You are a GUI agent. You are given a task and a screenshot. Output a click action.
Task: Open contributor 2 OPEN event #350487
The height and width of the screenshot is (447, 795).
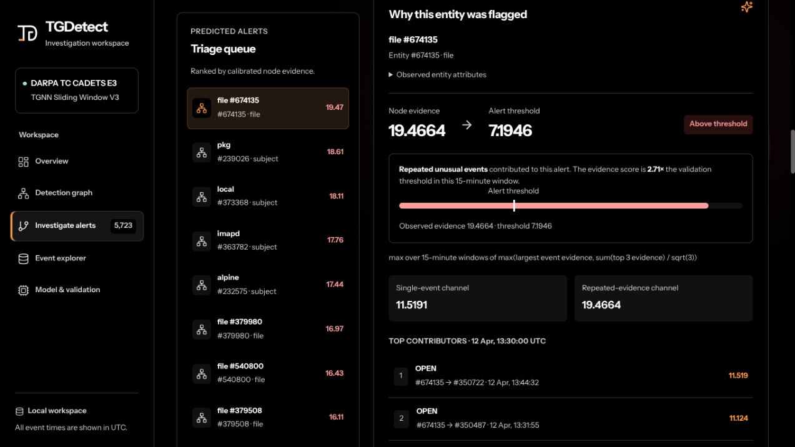tap(571, 419)
